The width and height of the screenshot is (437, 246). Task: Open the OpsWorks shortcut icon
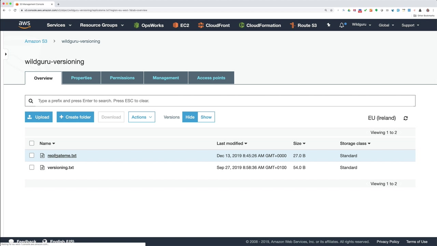click(x=137, y=25)
